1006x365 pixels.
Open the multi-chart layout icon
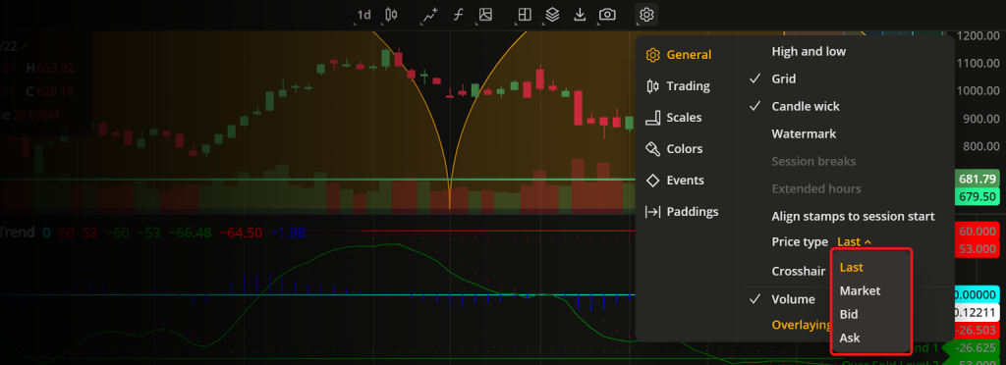tap(525, 14)
